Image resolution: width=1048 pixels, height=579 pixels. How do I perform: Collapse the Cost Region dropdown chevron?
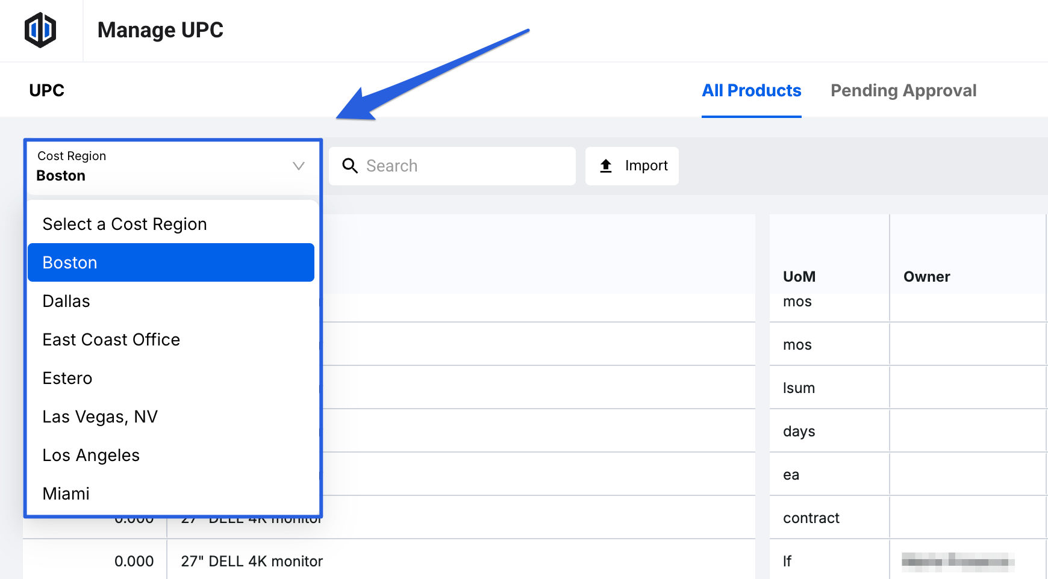point(298,166)
